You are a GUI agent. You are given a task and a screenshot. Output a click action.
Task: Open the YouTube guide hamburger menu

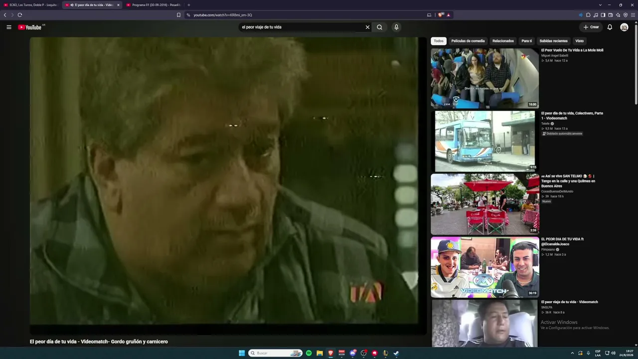[x=8, y=27]
